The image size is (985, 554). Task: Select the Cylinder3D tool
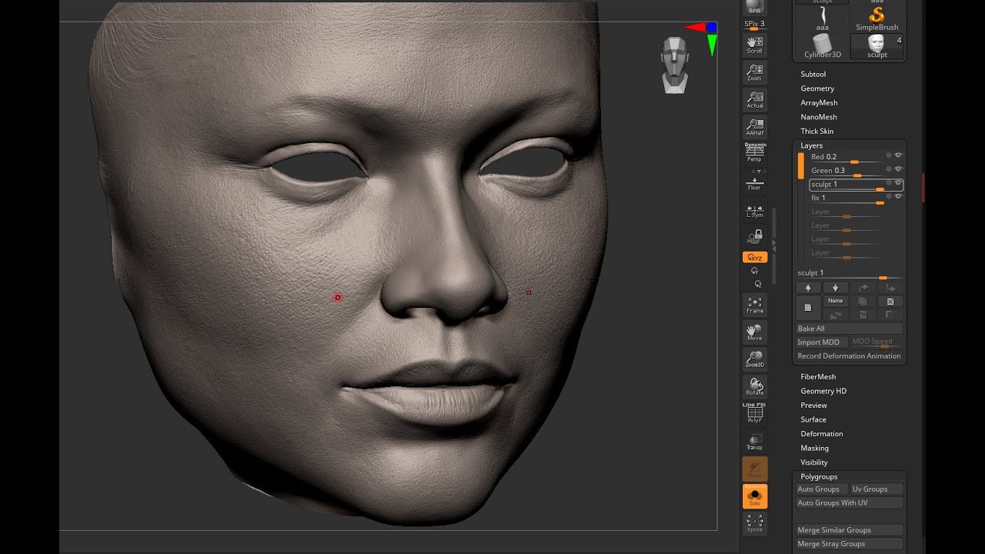[x=823, y=46]
